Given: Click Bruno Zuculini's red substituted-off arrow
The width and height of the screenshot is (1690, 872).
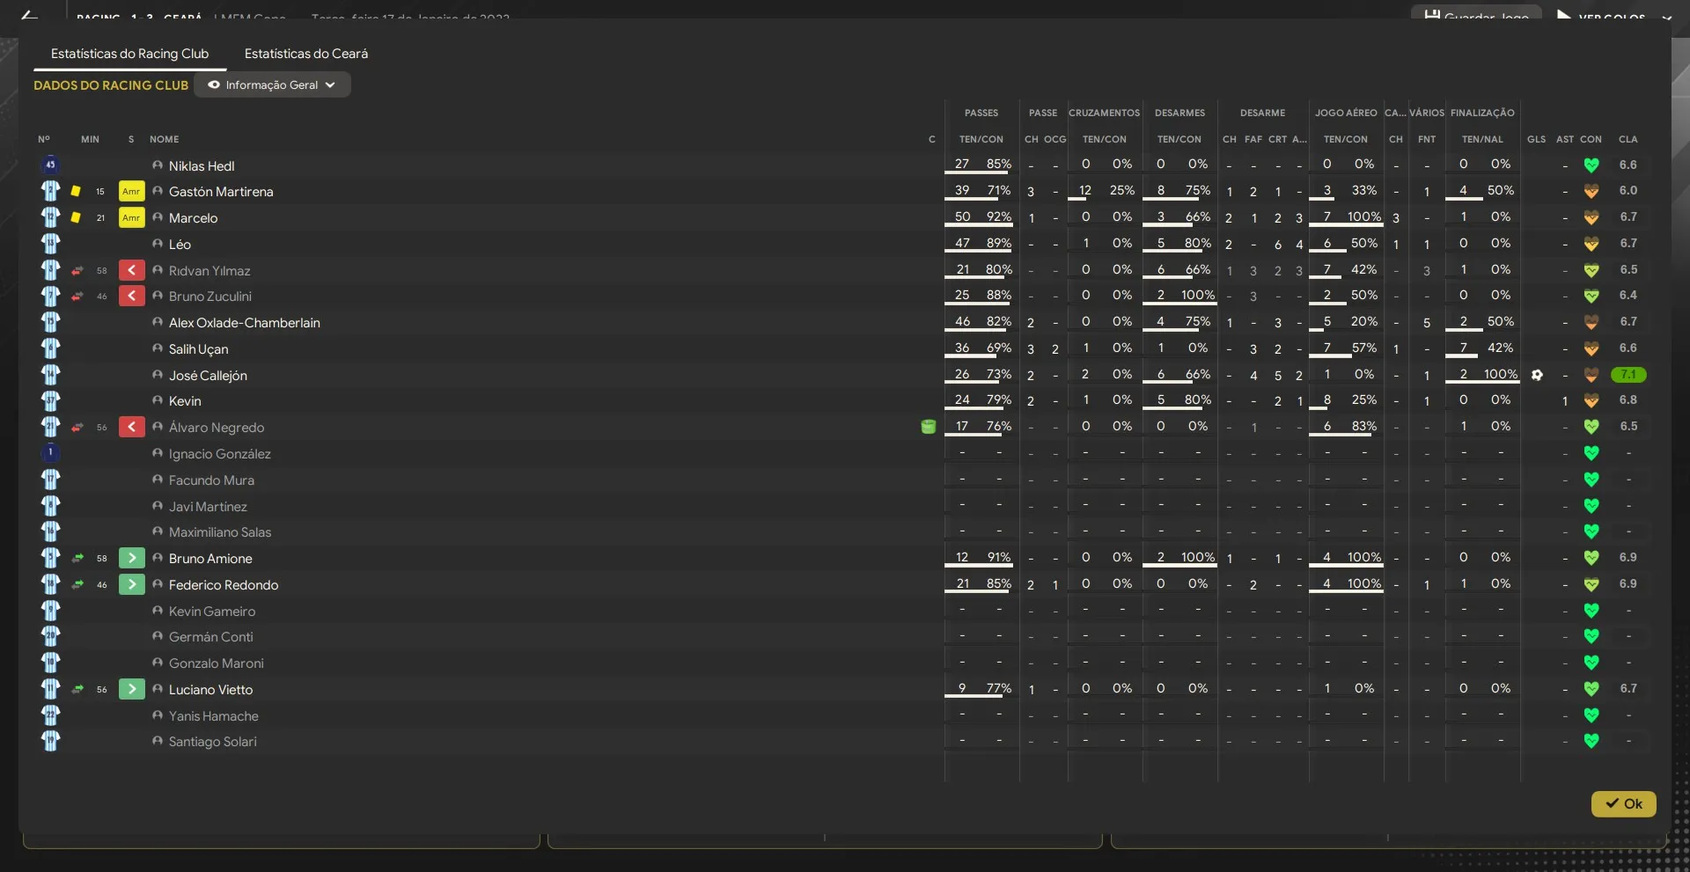Looking at the screenshot, I should [x=131, y=296].
